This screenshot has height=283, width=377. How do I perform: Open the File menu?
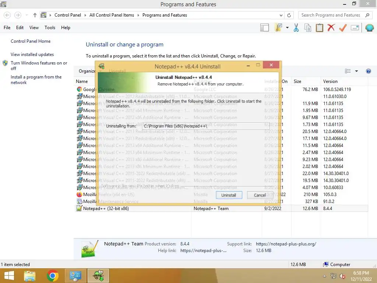(x=7, y=27)
